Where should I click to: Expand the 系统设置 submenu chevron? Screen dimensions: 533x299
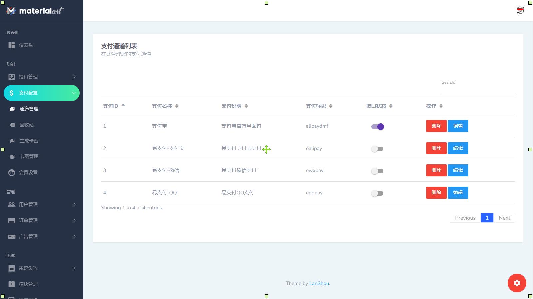tap(74, 268)
